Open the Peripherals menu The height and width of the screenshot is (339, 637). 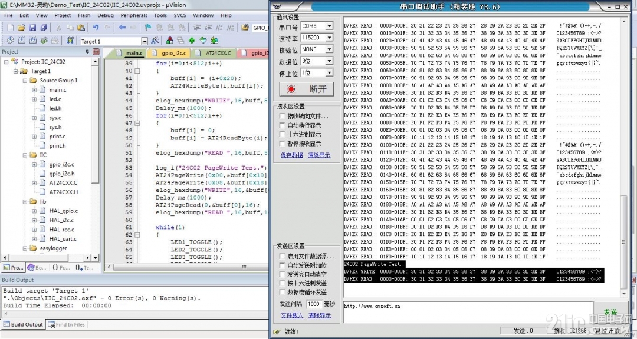[134, 15]
